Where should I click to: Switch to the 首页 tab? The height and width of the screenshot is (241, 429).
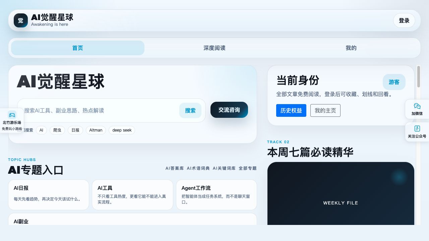click(x=78, y=48)
